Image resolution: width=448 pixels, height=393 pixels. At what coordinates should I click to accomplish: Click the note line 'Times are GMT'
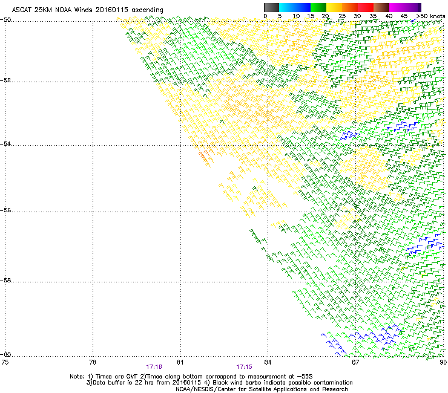(117, 377)
